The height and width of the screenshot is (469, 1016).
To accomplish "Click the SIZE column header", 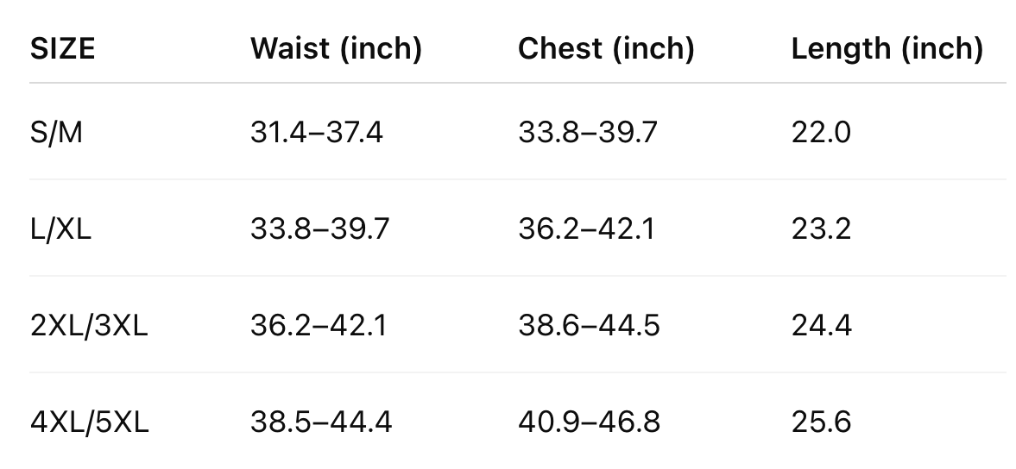I will [x=62, y=49].
